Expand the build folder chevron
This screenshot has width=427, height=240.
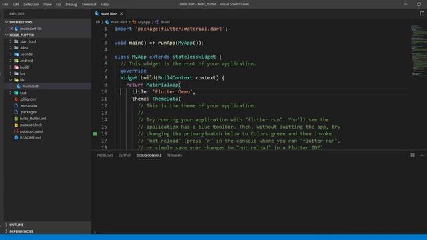(x=11, y=67)
